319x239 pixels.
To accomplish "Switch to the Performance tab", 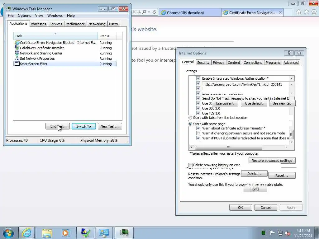I will point(75,24).
